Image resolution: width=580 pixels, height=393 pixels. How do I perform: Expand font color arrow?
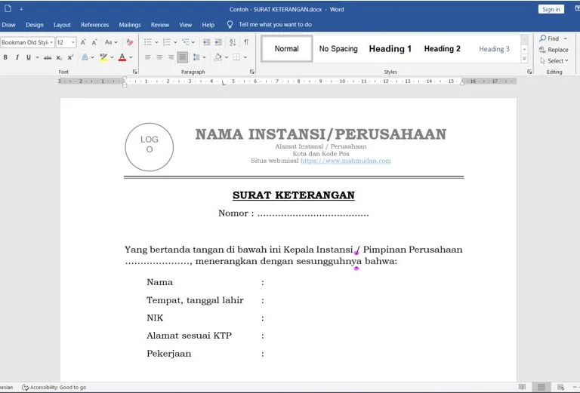[131, 57]
